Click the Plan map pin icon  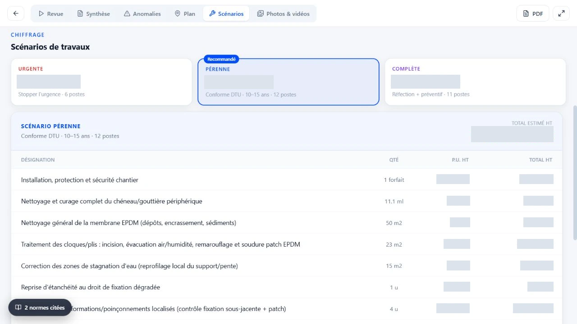(x=178, y=14)
